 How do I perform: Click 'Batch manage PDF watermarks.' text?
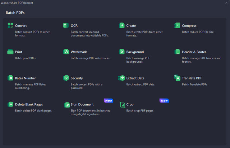tap(90, 58)
